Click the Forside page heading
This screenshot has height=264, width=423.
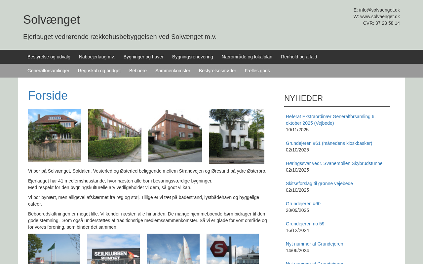coord(48,96)
